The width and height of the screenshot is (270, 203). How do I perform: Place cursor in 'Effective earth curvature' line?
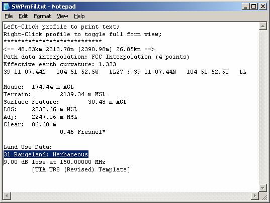click(60, 64)
